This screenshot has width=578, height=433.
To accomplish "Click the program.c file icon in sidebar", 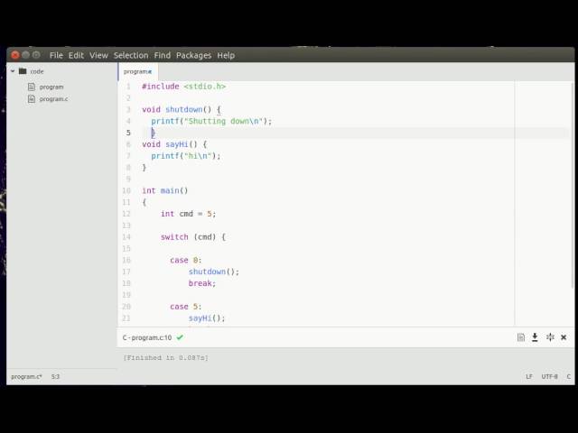I will pos(32,99).
